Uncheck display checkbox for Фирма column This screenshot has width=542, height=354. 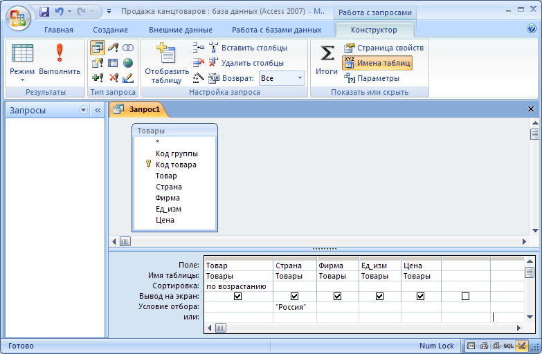pyautogui.click(x=337, y=297)
